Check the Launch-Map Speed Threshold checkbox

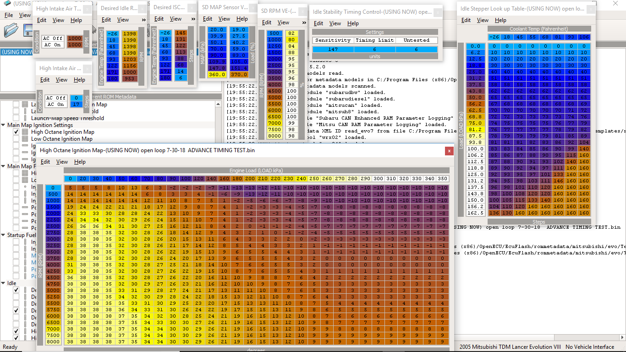(16, 118)
